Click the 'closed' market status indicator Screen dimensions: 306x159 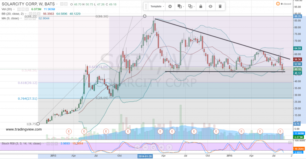coord(286,4)
